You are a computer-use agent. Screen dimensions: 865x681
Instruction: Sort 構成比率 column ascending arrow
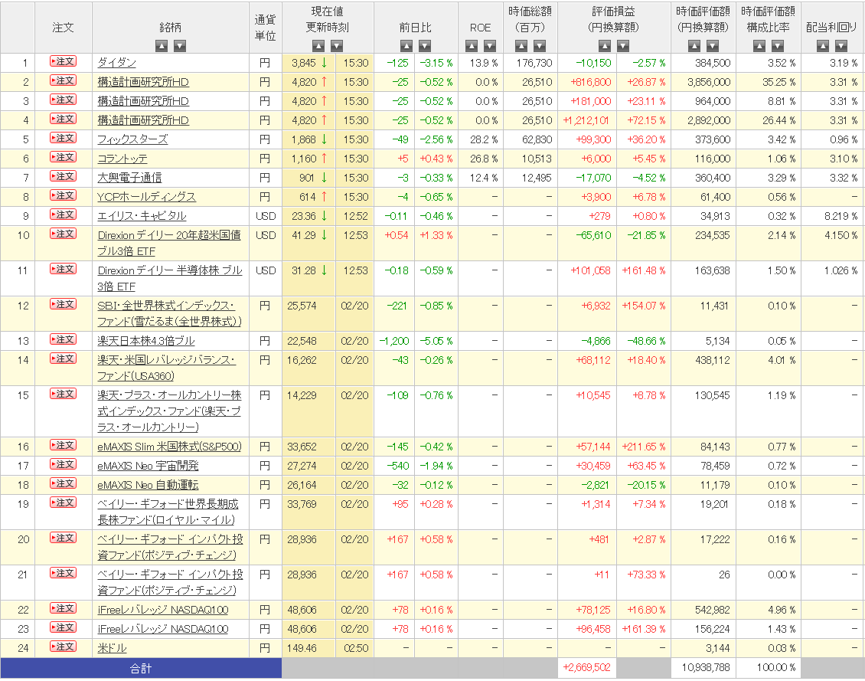coord(759,46)
